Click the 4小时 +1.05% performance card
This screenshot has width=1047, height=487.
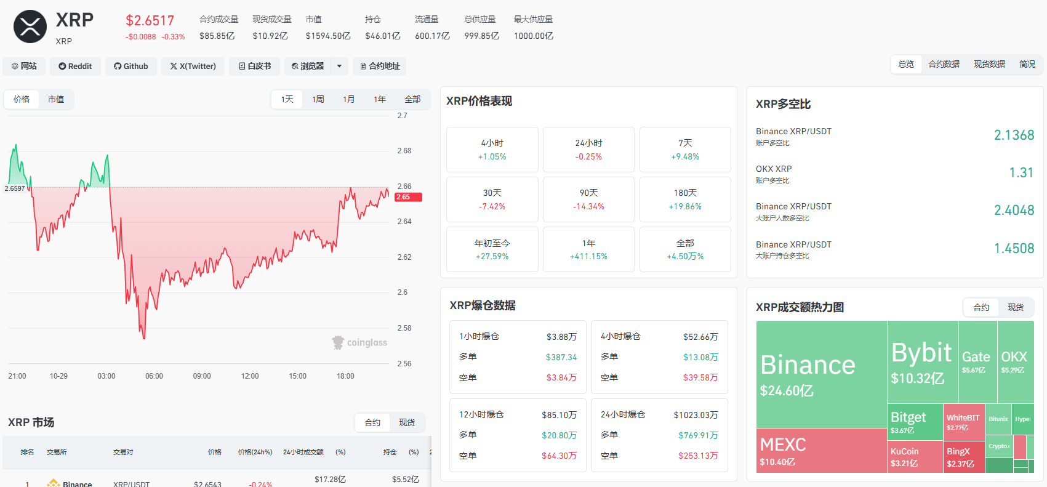(492, 150)
